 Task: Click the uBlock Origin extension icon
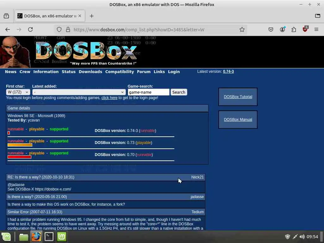click(305, 29)
